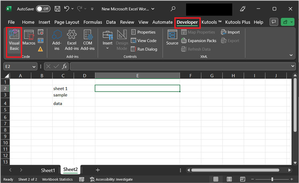Image resolution: width=299 pixels, height=183 pixels.
Task: Click the zoom slider handle
Action: pyautogui.click(x=272, y=179)
